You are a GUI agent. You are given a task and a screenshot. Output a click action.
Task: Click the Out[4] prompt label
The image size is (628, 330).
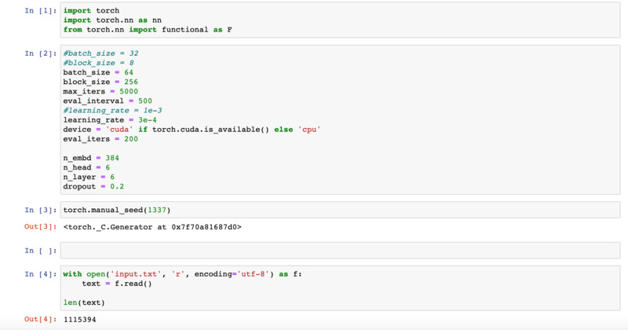coord(41,320)
